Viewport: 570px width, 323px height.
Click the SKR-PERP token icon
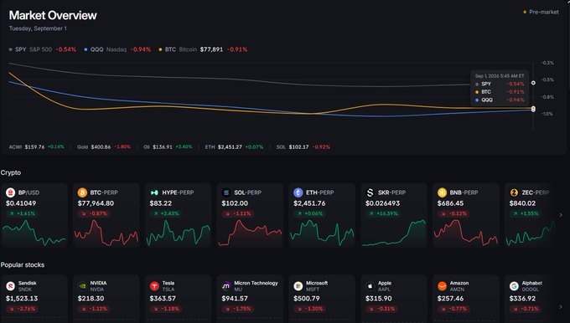coord(370,192)
